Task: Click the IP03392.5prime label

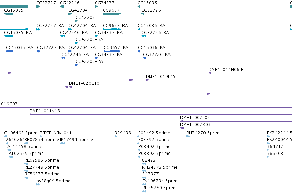Action: coord(154,140)
